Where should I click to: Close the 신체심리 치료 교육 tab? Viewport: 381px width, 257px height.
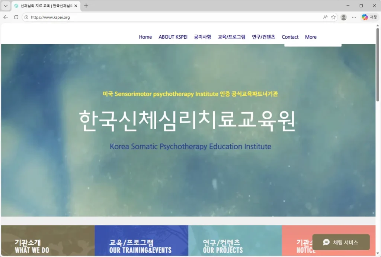coord(76,6)
